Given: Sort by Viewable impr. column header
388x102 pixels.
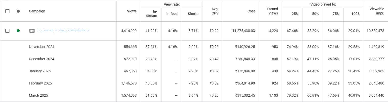Looking at the screenshot, I should [x=377, y=11].
